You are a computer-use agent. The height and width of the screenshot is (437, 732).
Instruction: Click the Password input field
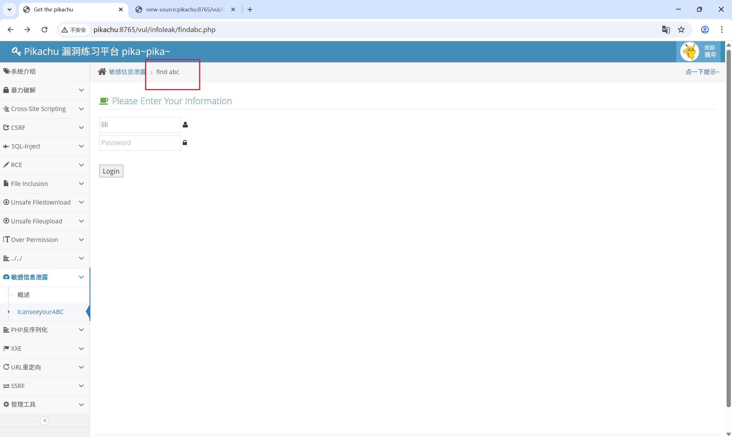tap(140, 142)
